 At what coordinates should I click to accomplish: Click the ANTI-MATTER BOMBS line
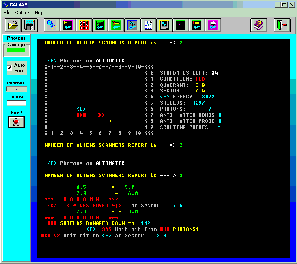tap(191, 115)
